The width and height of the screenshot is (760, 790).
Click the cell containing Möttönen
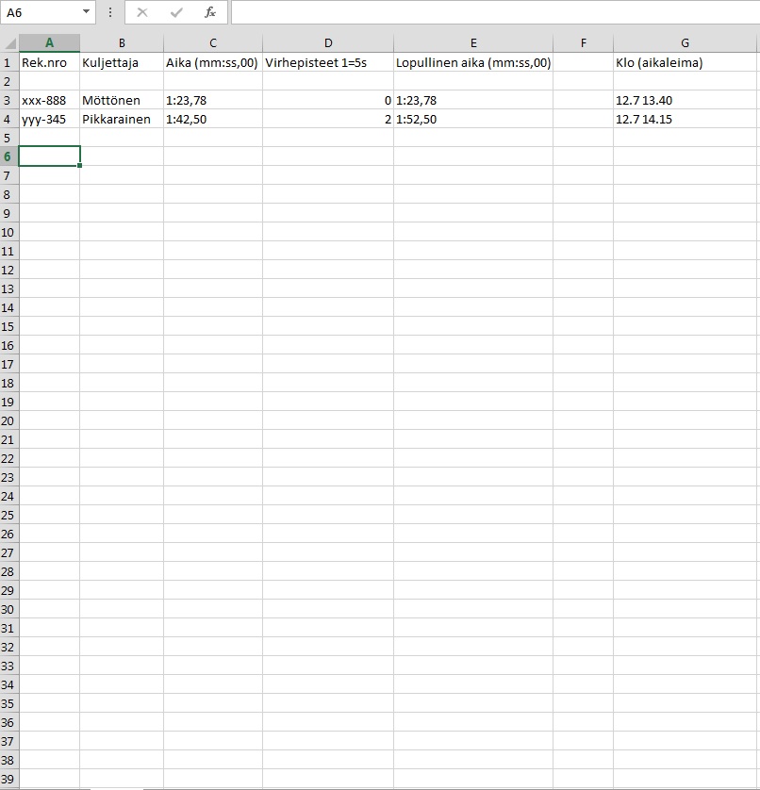pyautogui.click(x=121, y=100)
